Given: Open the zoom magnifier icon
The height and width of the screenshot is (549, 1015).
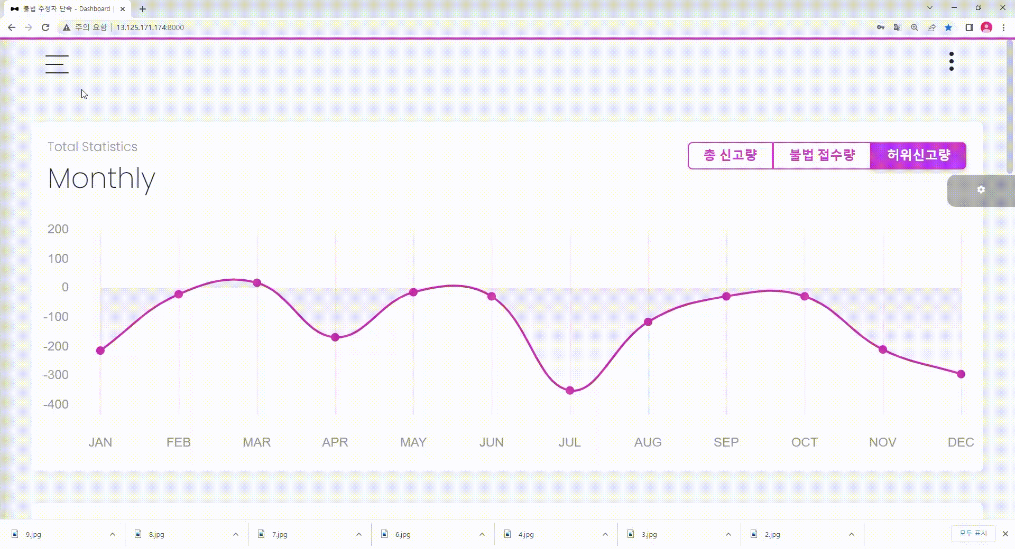Looking at the screenshot, I should click(x=915, y=27).
